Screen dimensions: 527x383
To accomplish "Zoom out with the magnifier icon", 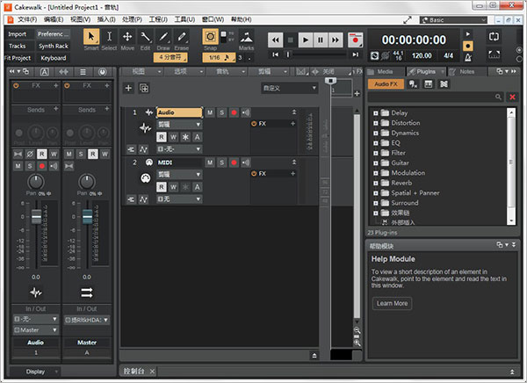I will click(x=357, y=330).
